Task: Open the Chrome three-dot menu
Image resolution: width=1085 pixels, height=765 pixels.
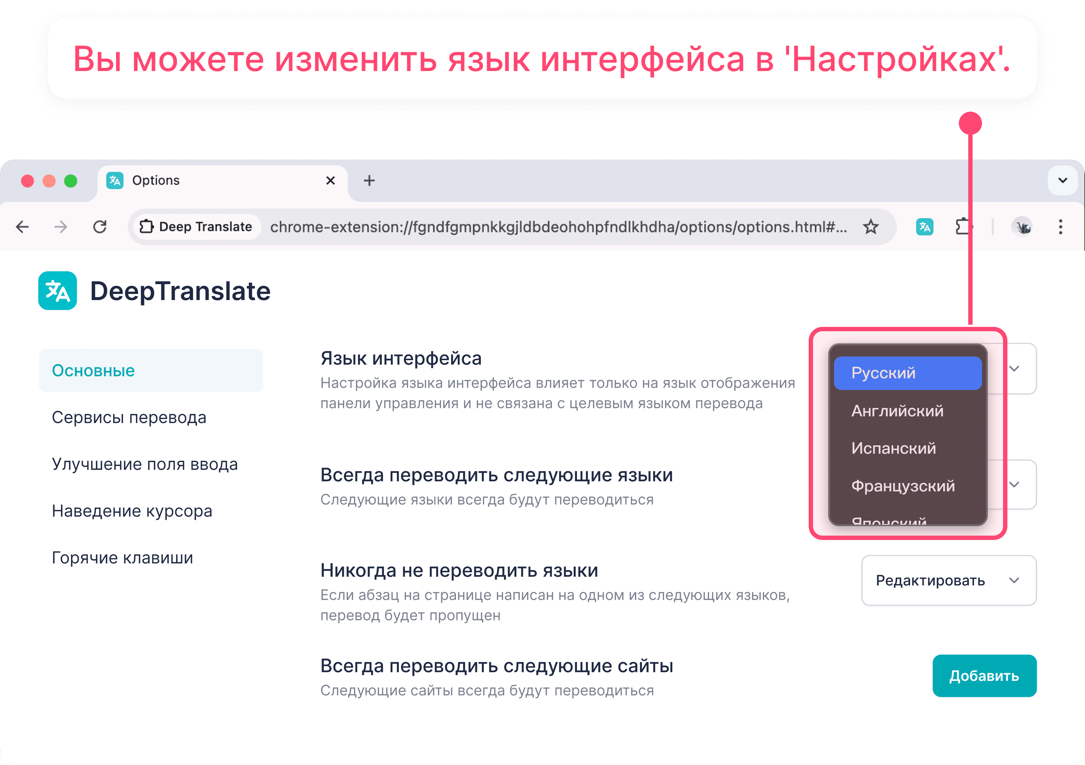Action: pos(1061,227)
